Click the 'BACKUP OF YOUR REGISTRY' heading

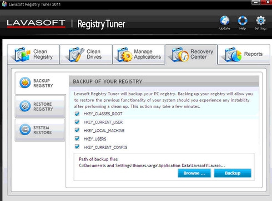108,81
